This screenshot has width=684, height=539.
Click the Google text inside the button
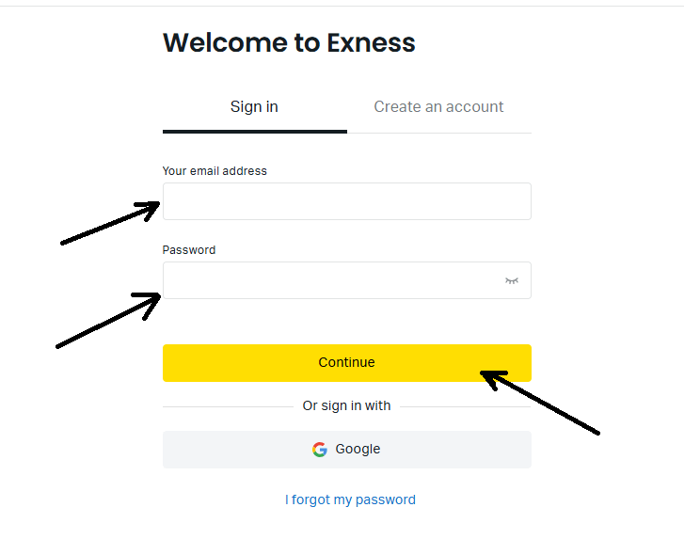coord(358,450)
